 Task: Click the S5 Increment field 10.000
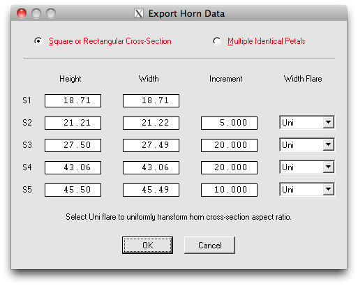click(229, 190)
